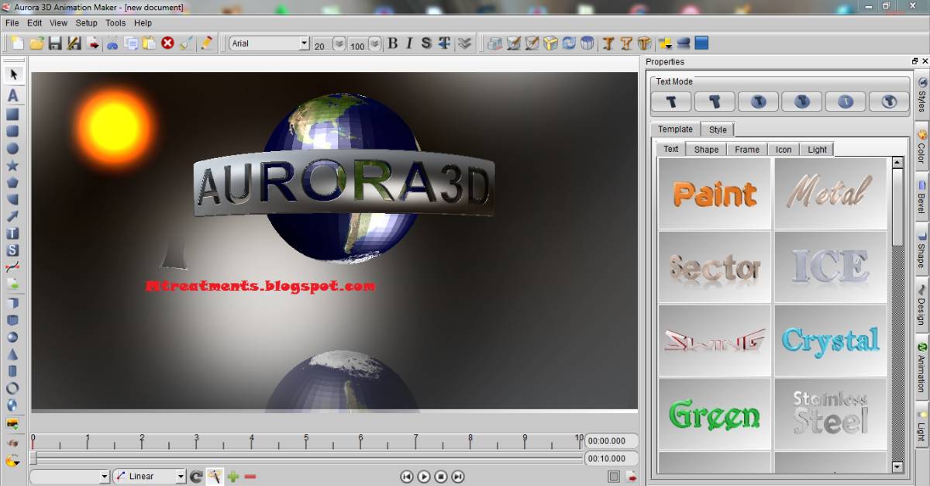Open the File menu
Screen dimensions: 930x486
point(12,23)
